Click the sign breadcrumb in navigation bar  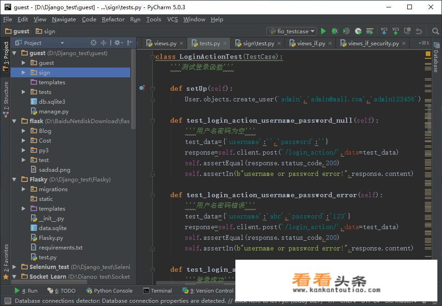tap(45, 31)
